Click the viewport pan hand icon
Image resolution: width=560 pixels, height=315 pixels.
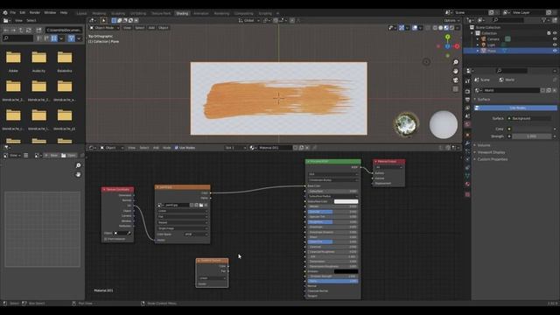(x=456, y=71)
